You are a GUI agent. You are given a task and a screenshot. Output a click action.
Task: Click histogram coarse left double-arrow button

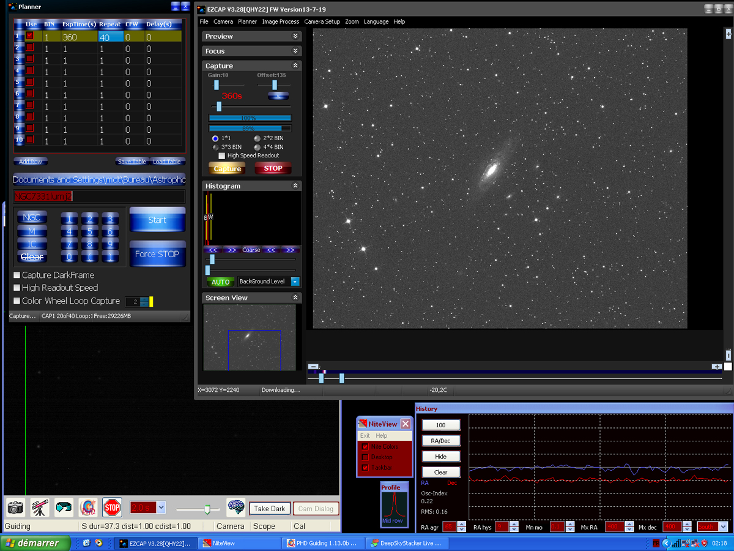[x=213, y=250]
